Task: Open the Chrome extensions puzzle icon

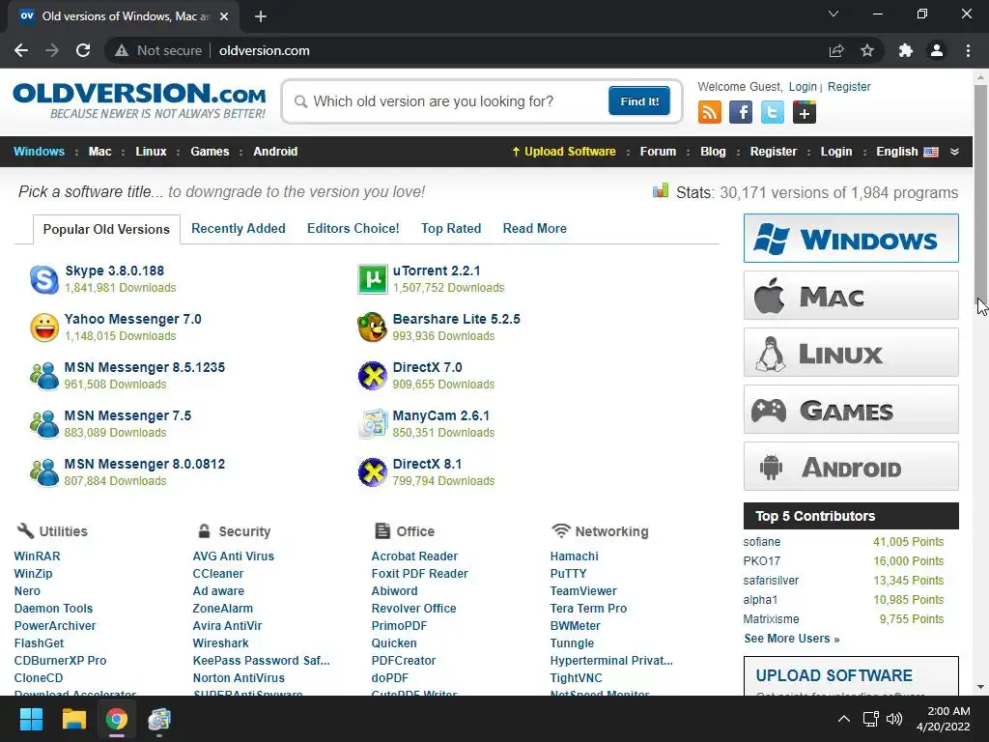Action: point(906,50)
